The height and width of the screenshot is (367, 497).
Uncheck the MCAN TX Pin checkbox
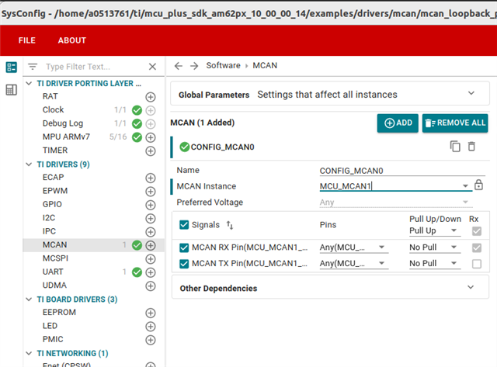184,264
